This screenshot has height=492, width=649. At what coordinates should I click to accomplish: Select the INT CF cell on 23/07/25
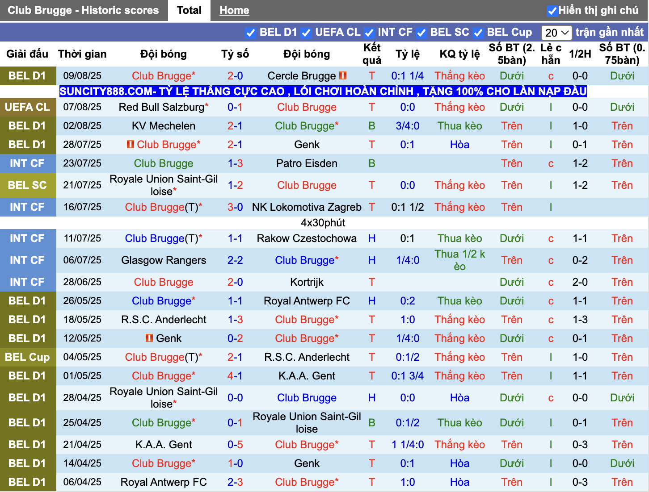(x=28, y=163)
